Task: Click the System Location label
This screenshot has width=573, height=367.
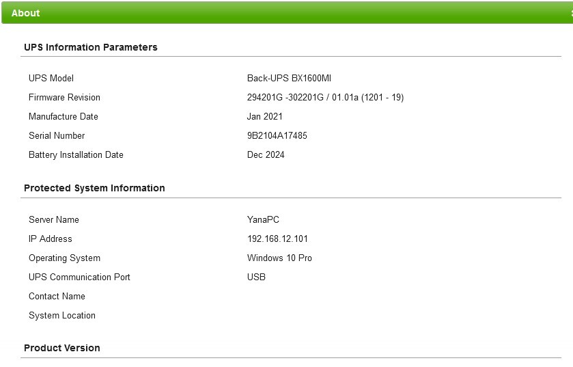Action: click(62, 316)
